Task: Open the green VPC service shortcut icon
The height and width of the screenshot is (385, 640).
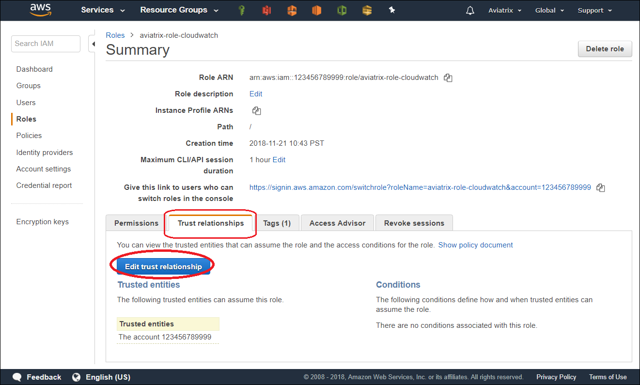Action: tap(342, 10)
